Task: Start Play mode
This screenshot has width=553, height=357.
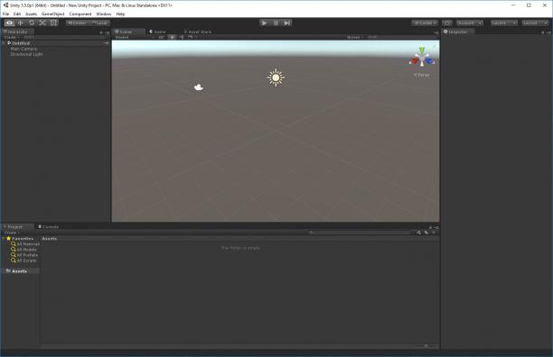Action: [x=264, y=23]
